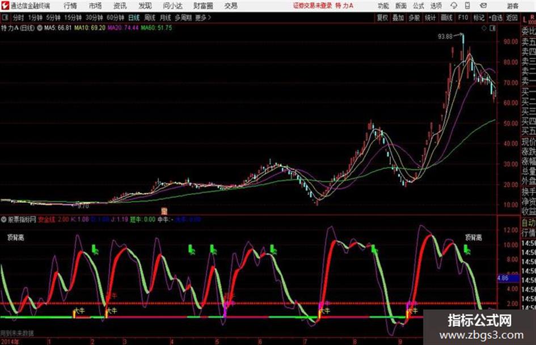Click the 证券交易未登录 status link
Image resolution: width=536 pixels, height=345 pixels.
click(x=313, y=6)
